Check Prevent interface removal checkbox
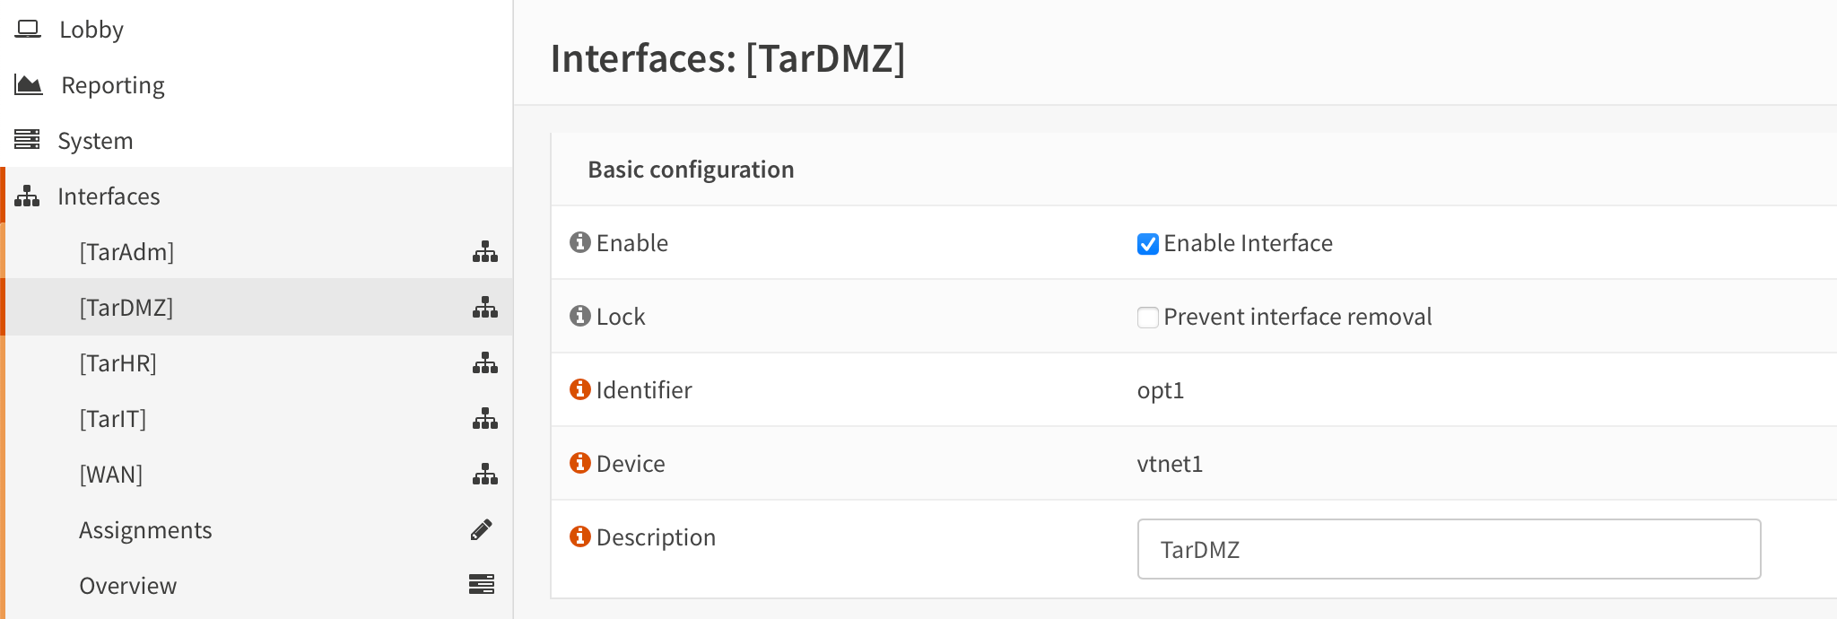1837x619 pixels. point(1148,318)
